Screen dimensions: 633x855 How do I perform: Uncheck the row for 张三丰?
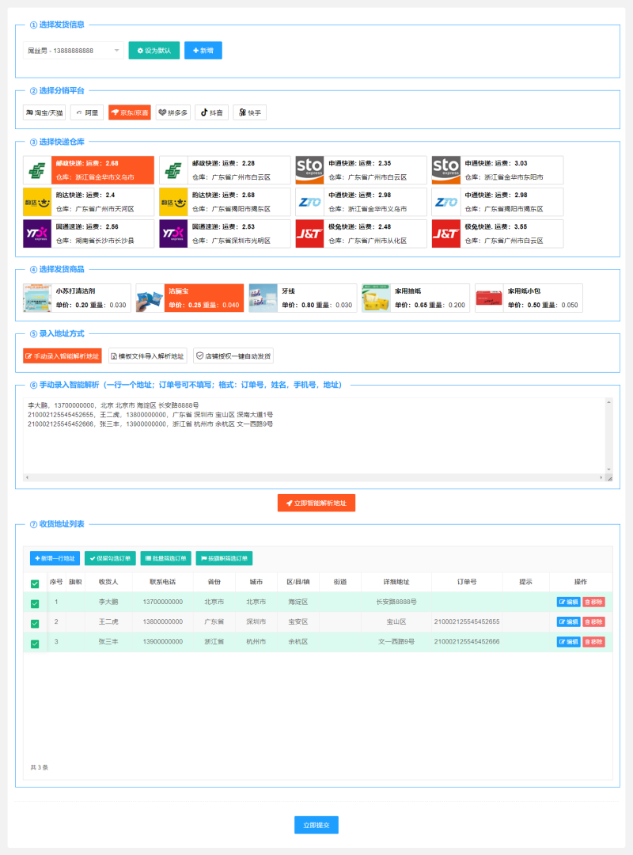(x=35, y=644)
